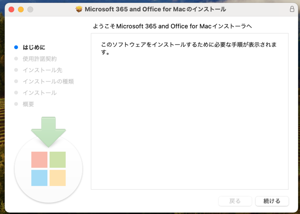The image size is (300, 214).
Task: Click the ようこそ installer heading text
Action: click(x=172, y=26)
